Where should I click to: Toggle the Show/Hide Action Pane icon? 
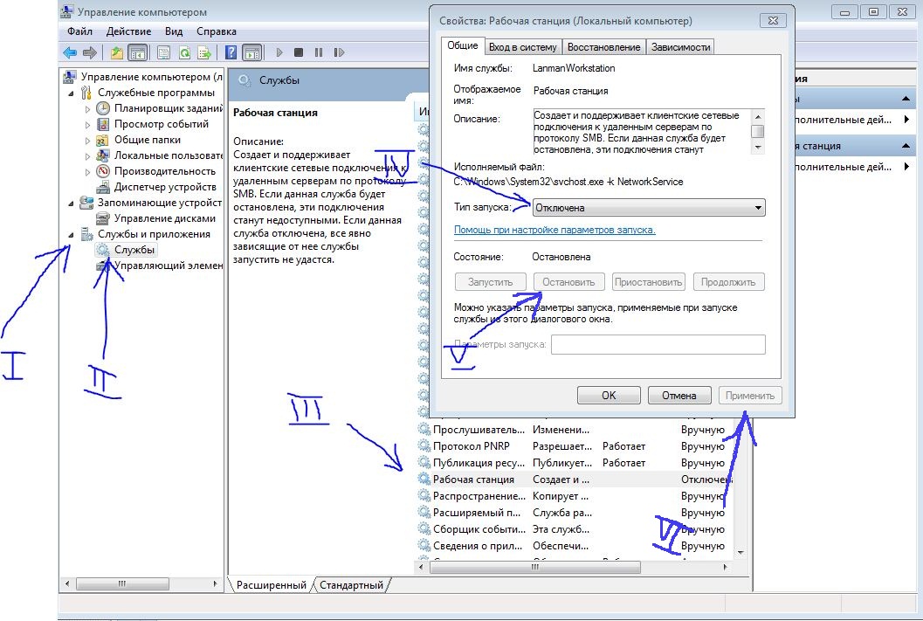[x=252, y=53]
